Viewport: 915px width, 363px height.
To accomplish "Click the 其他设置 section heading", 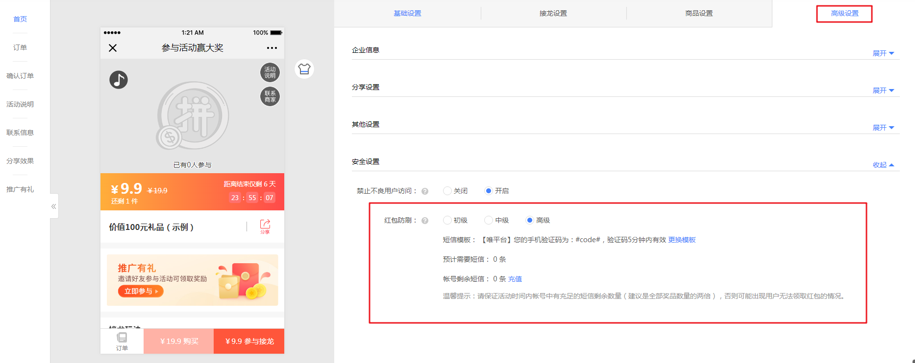I will (366, 124).
